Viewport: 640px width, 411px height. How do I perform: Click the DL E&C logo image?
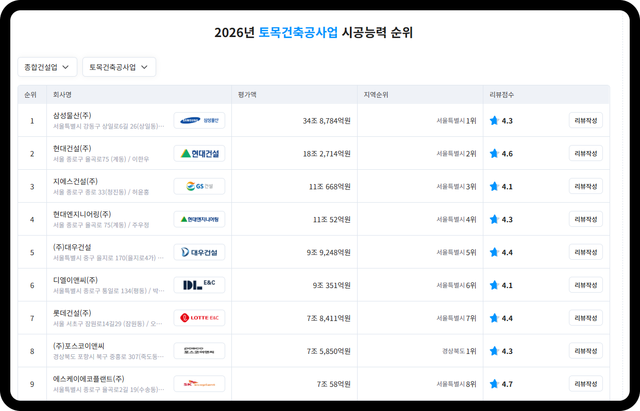point(199,285)
